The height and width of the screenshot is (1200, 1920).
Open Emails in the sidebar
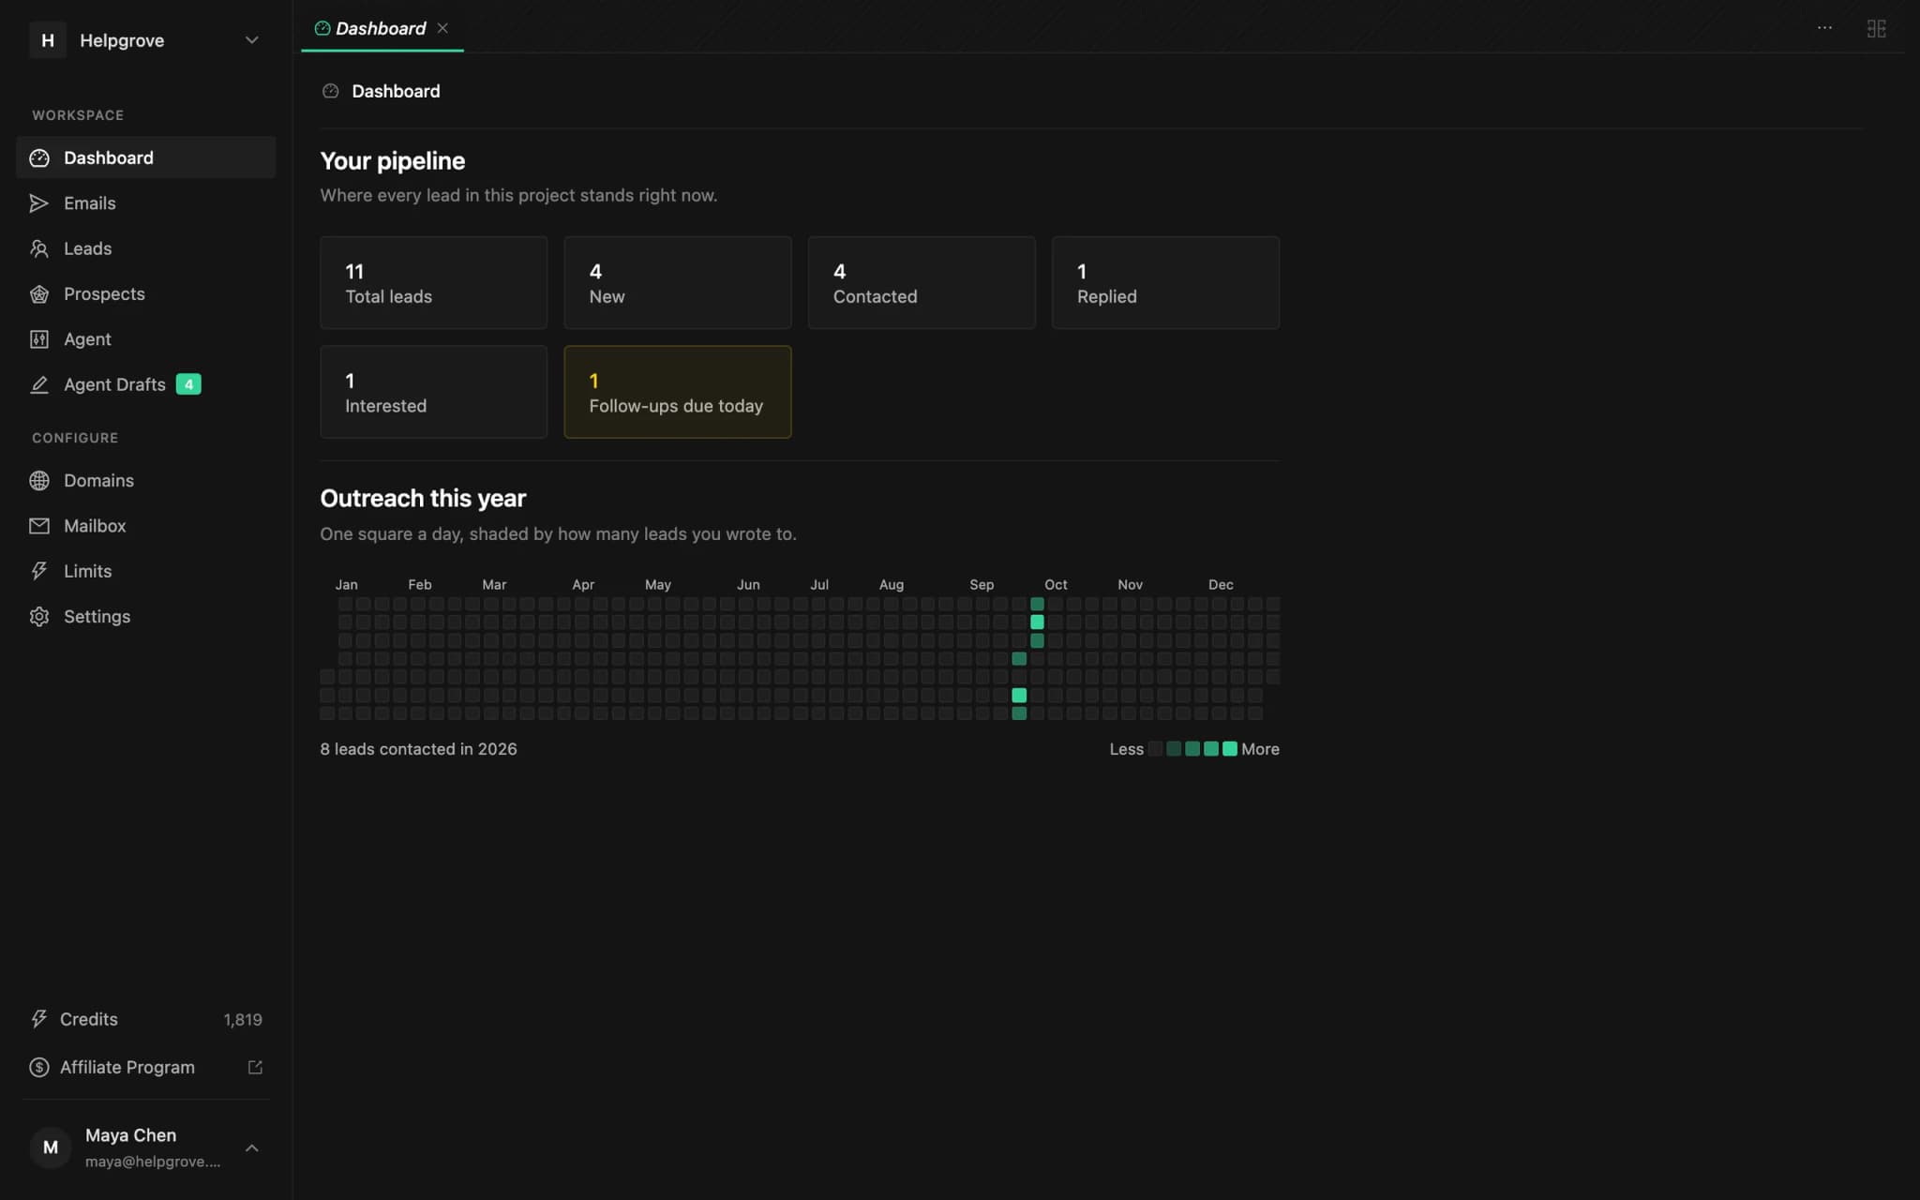coord(146,203)
